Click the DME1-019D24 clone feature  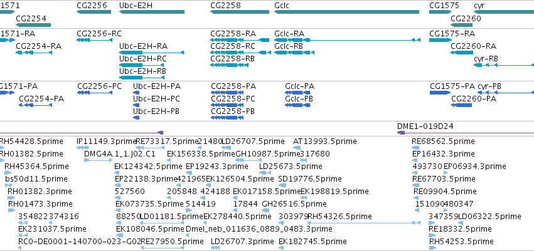(466, 133)
